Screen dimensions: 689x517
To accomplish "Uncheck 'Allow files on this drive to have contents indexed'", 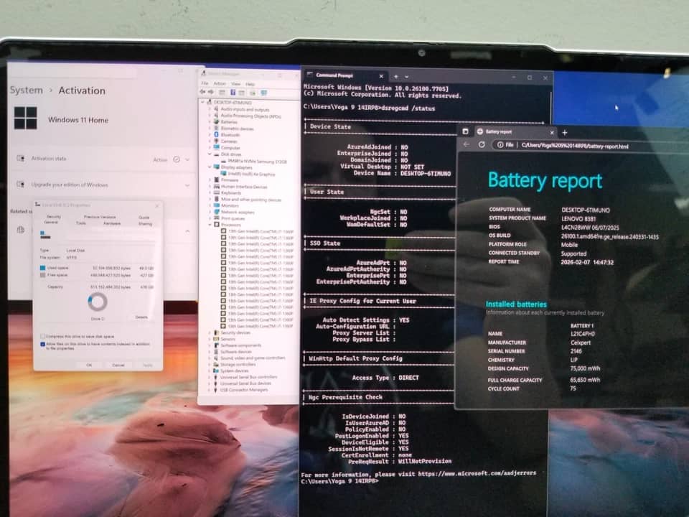I will pos(42,344).
